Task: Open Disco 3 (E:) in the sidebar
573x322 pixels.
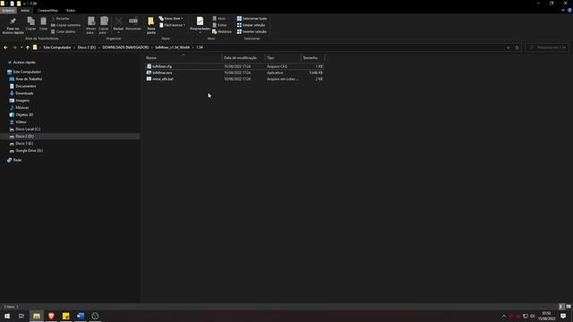Action: [24, 143]
